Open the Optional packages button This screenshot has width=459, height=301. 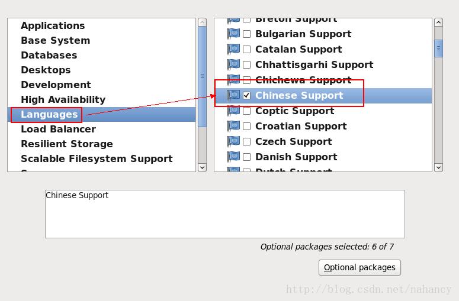click(360, 267)
